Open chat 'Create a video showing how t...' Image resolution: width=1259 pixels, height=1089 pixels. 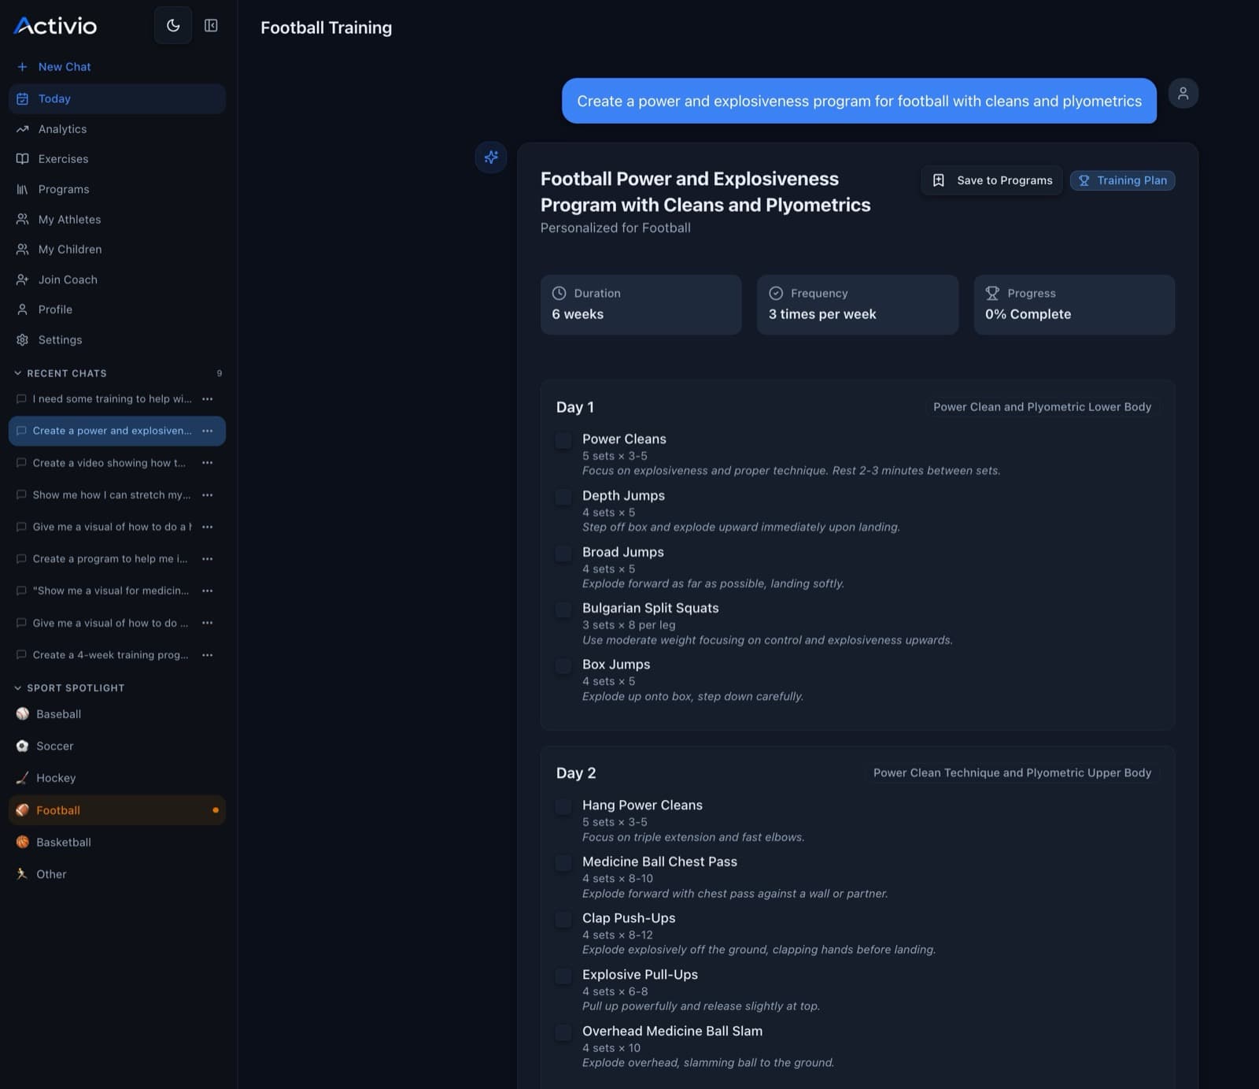tap(109, 463)
